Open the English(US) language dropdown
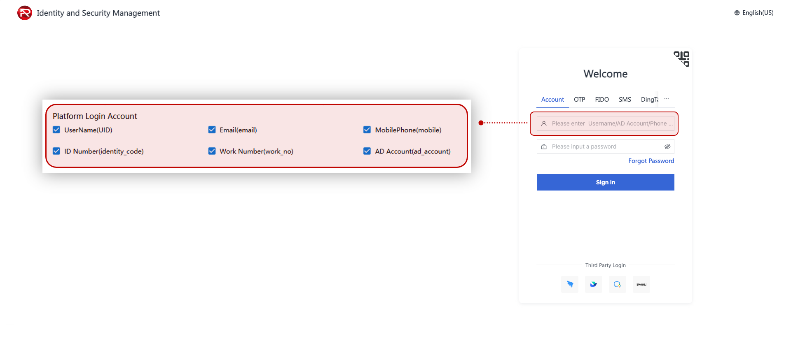Image resolution: width=791 pixels, height=351 pixels. (757, 13)
